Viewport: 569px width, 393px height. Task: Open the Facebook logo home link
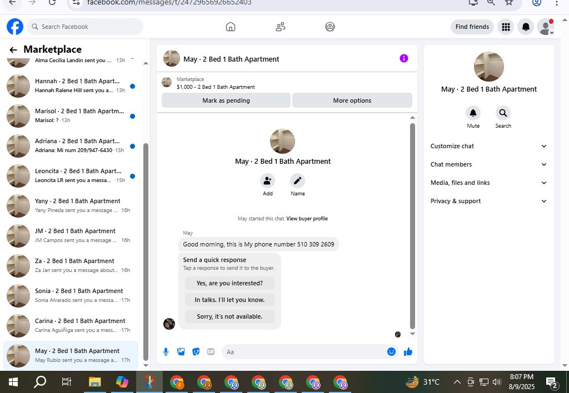coord(15,27)
